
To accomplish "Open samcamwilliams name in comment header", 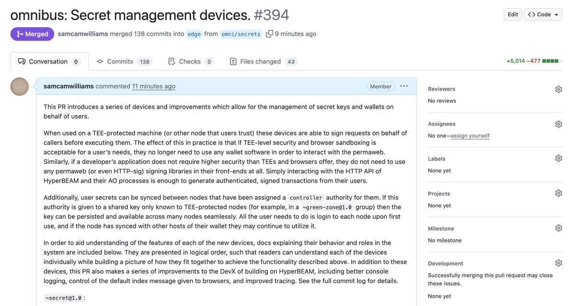I will (x=69, y=86).
